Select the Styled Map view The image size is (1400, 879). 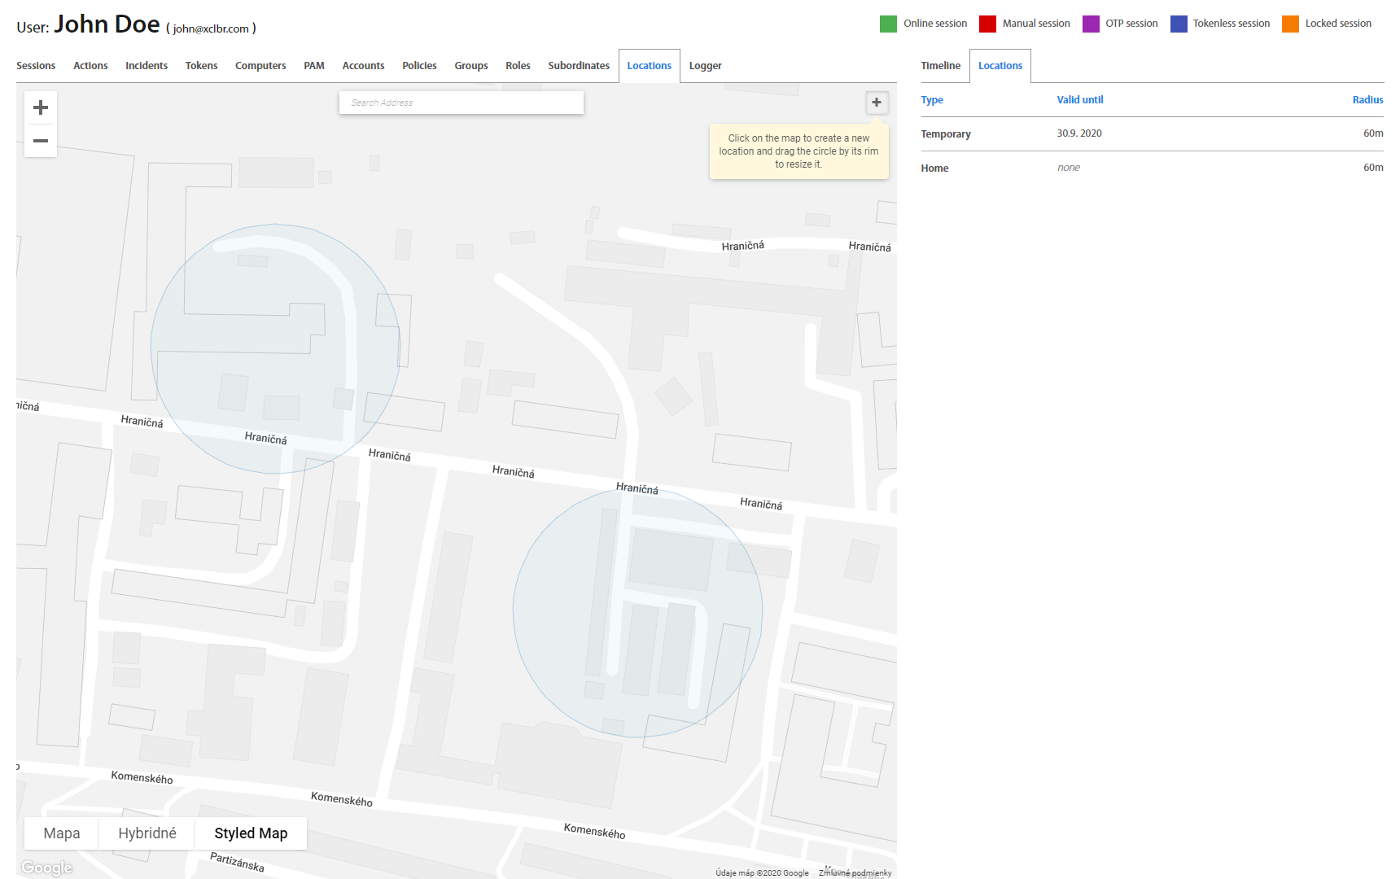(251, 833)
